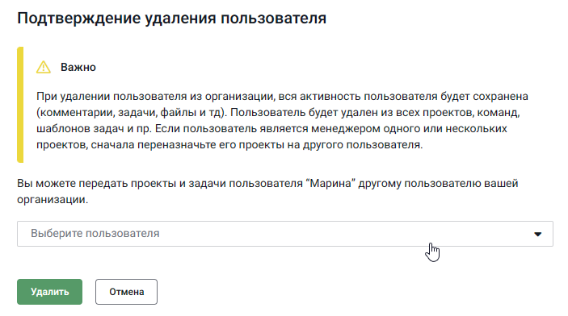Click the yellow vertical bar of the warning box
Image resolution: width=568 pixels, height=316 pixels.
(20, 105)
